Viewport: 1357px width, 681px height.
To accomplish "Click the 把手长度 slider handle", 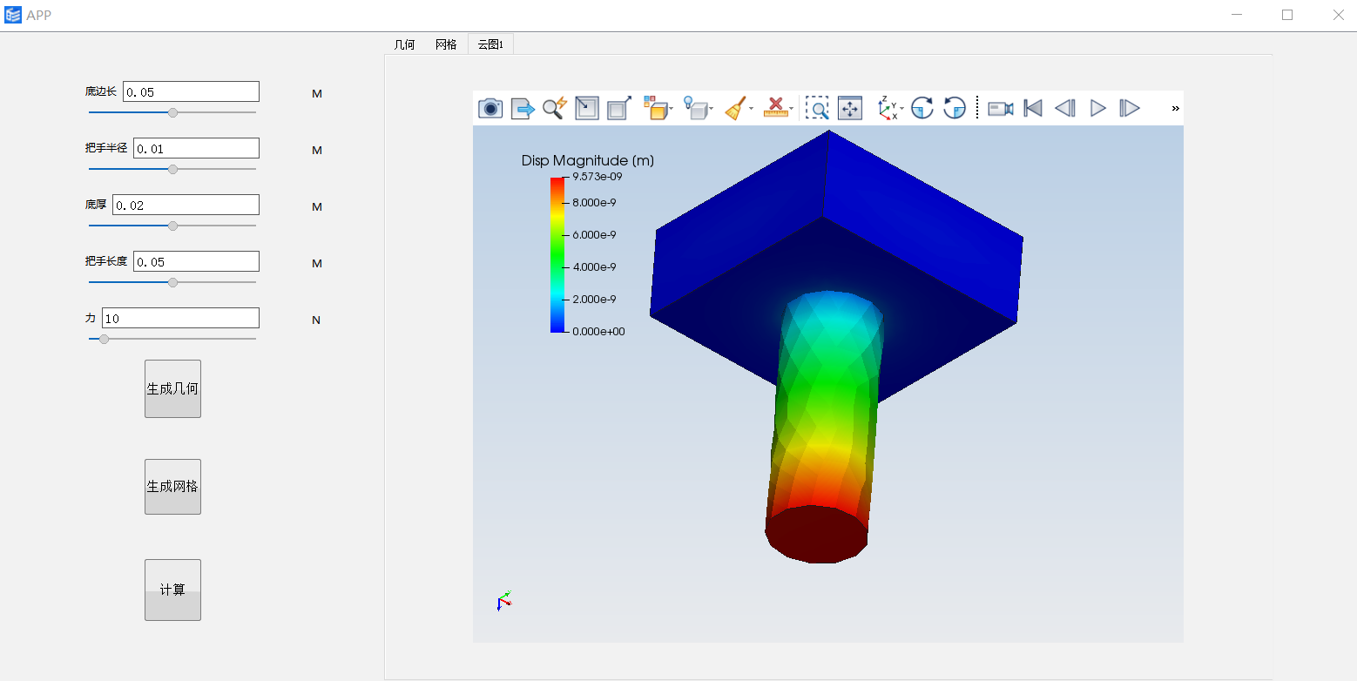I will point(172,282).
